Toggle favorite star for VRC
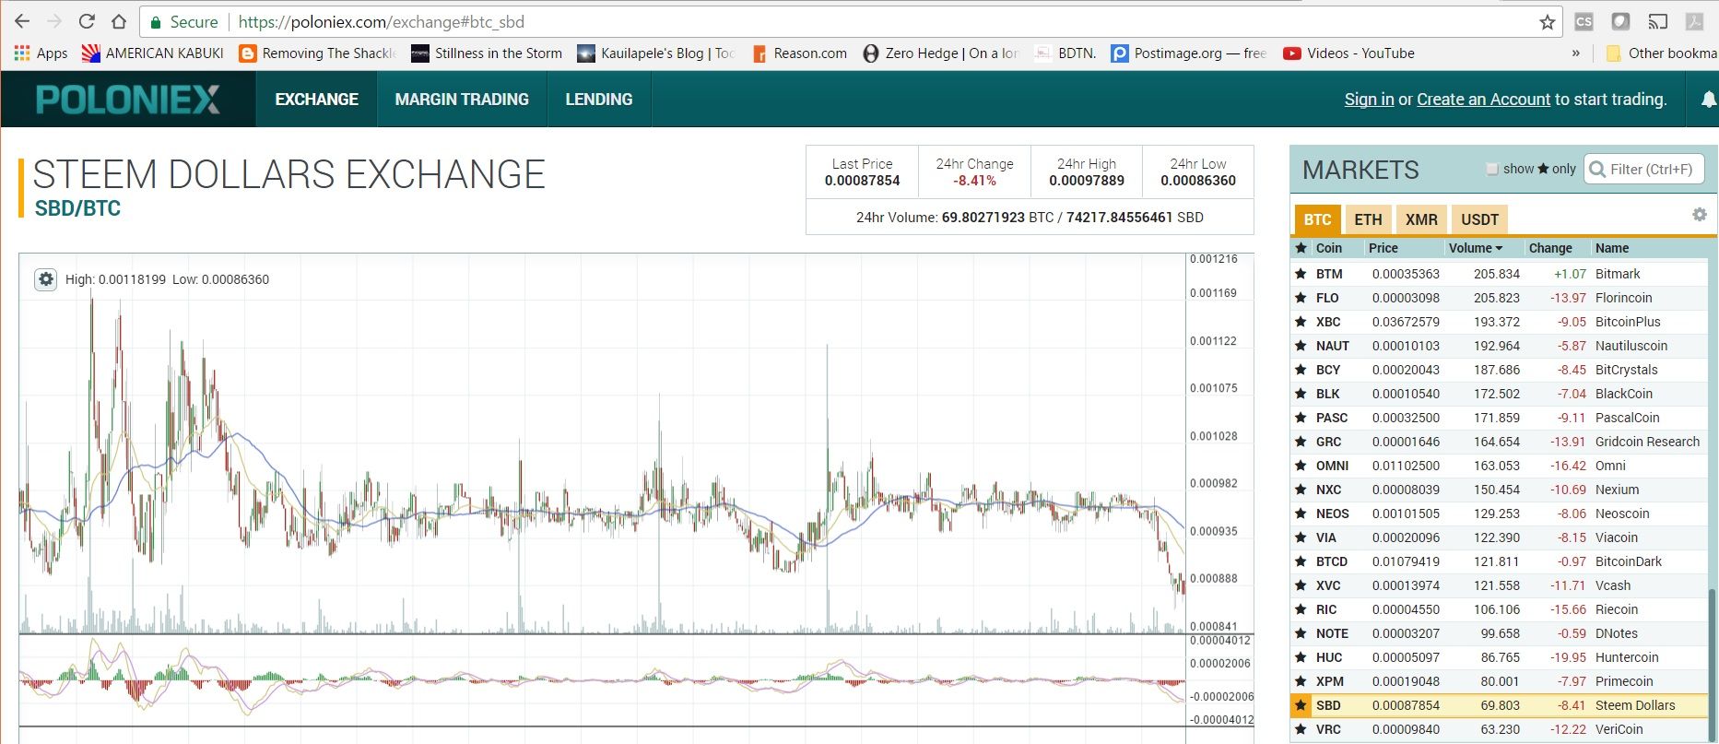 [x=1301, y=729]
